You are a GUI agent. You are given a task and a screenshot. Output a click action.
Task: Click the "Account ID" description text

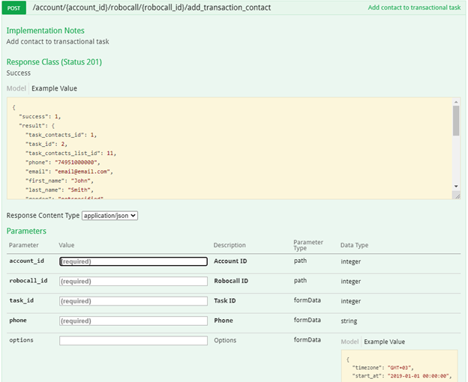[230, 261]
